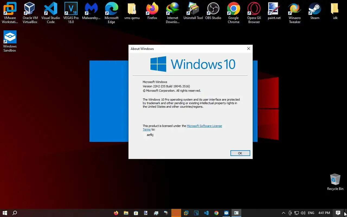Select the idk folder on desktop
Screen dimensions: 347x217
(335, 11)
